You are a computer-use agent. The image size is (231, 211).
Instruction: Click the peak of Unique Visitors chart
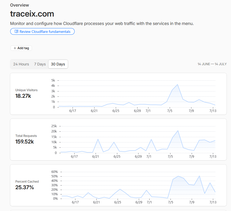pos(178,85)
